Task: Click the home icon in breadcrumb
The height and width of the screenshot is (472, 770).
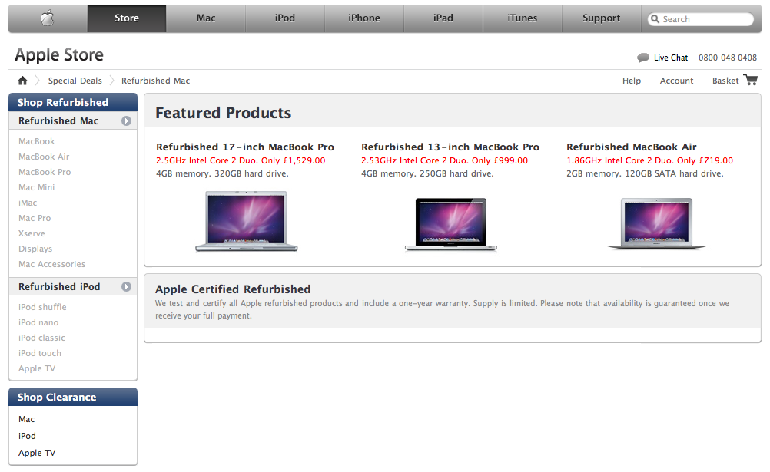Action: click(22, 81)
